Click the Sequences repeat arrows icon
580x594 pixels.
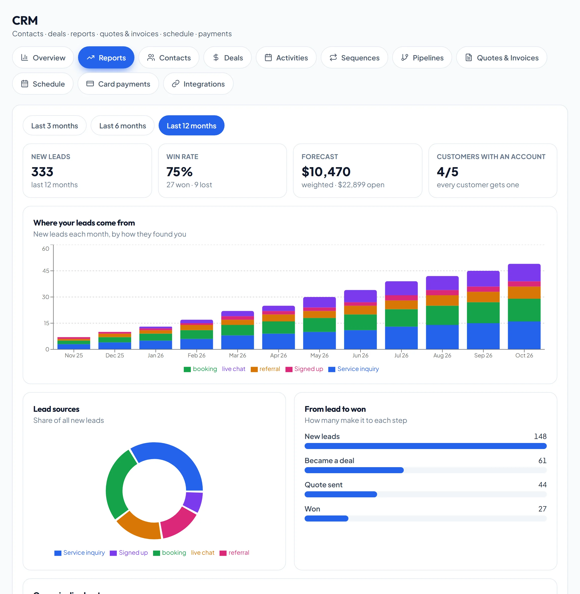pos(333,58)
